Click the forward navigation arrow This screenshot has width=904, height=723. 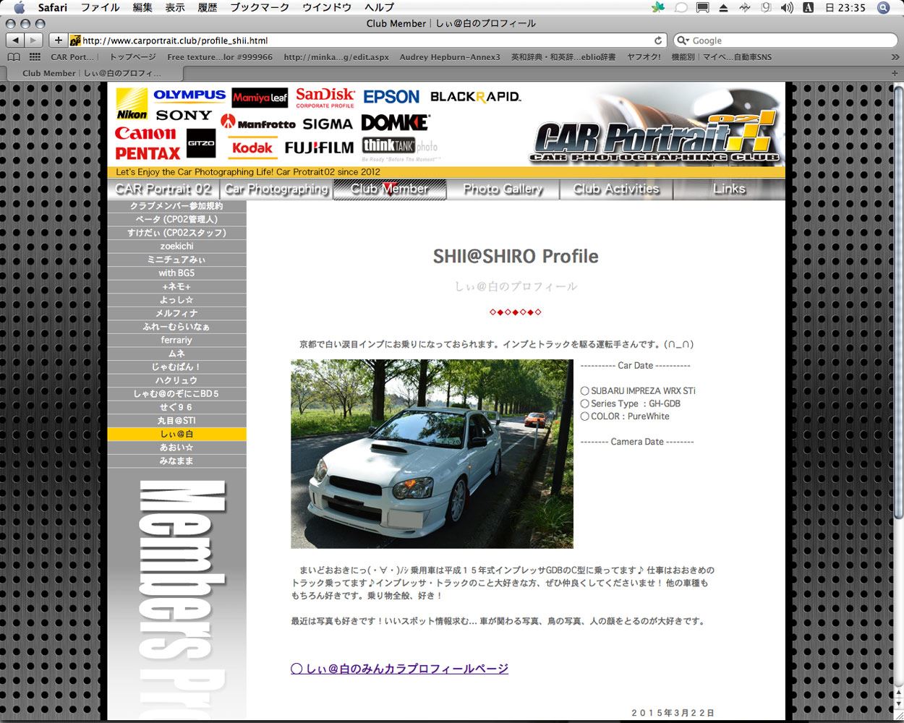click(34, 40)
